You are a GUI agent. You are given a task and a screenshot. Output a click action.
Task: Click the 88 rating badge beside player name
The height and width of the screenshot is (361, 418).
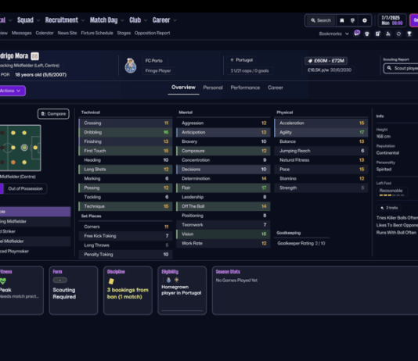point(35,56)
